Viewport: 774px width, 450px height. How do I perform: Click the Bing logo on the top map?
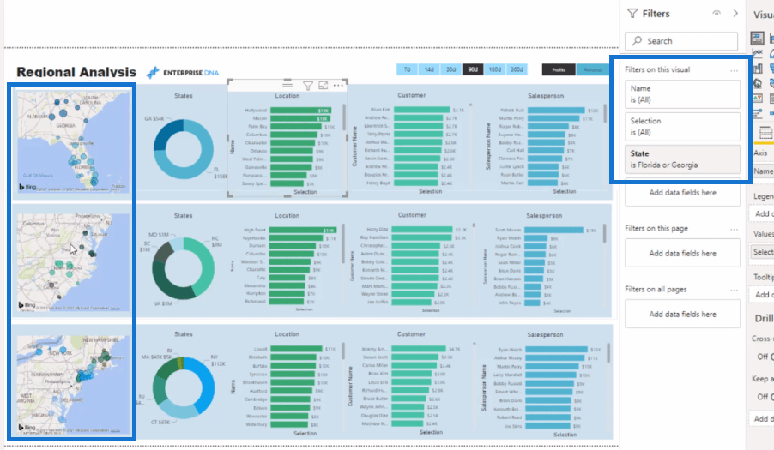27,187
